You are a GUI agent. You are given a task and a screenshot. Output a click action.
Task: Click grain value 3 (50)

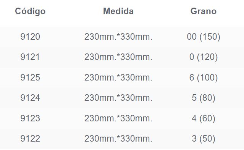(204, 139)
